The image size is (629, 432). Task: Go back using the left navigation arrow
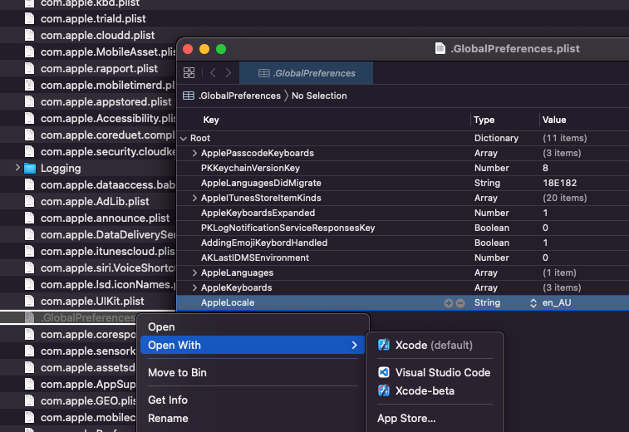(213, 72)
